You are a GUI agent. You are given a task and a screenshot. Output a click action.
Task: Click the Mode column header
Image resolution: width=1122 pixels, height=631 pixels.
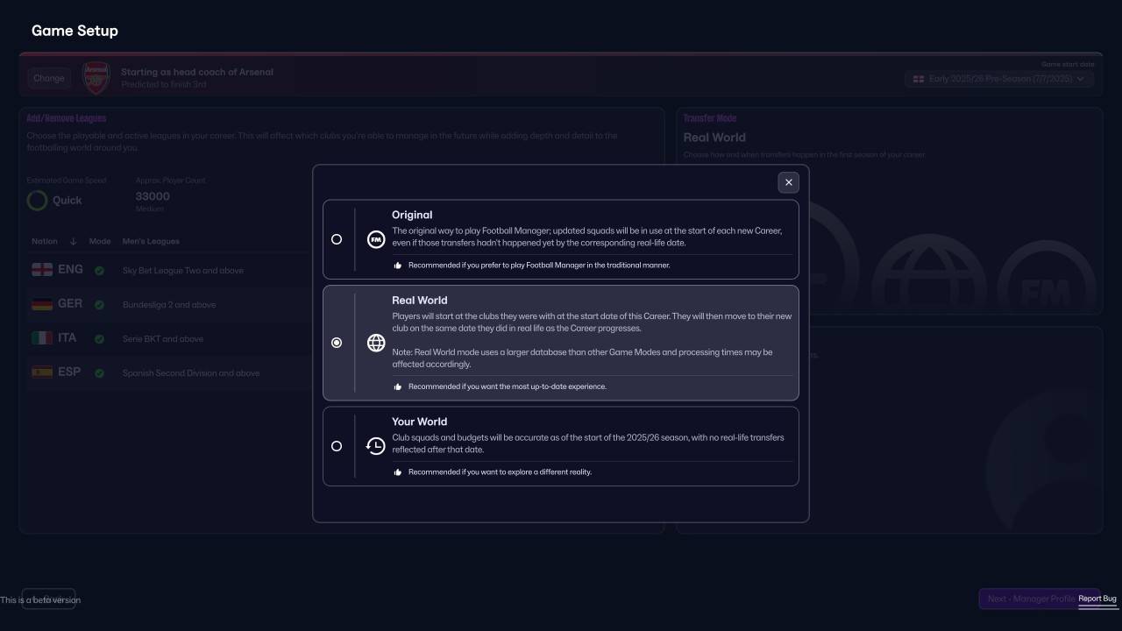[x=100, y=241]
